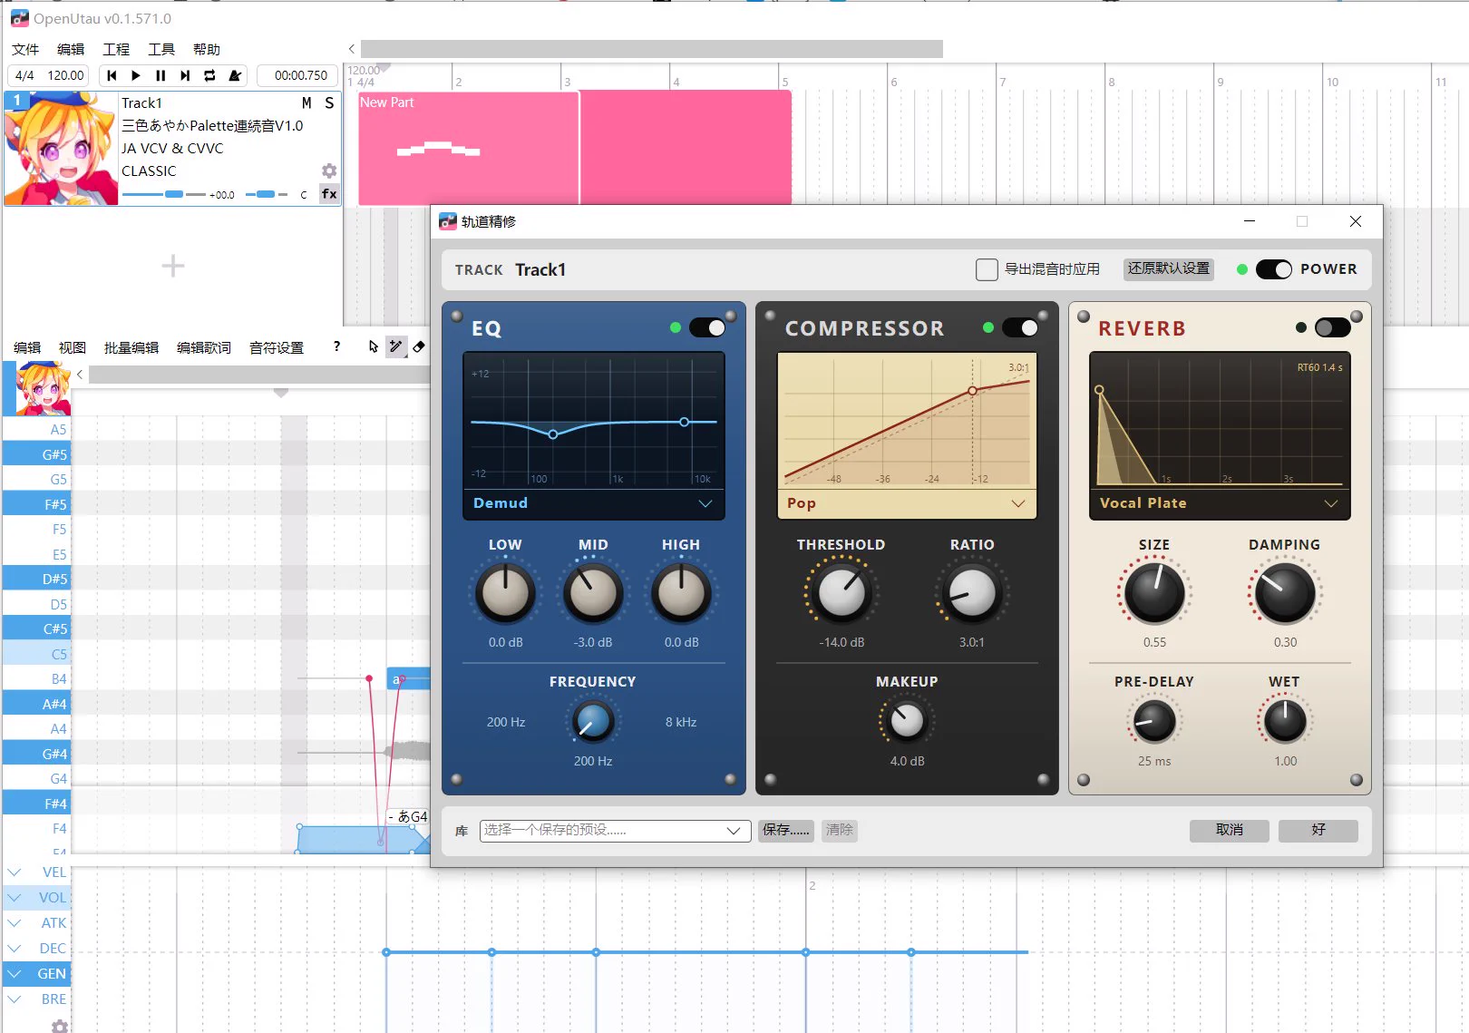Open the 工具 menu

(161, 49)
